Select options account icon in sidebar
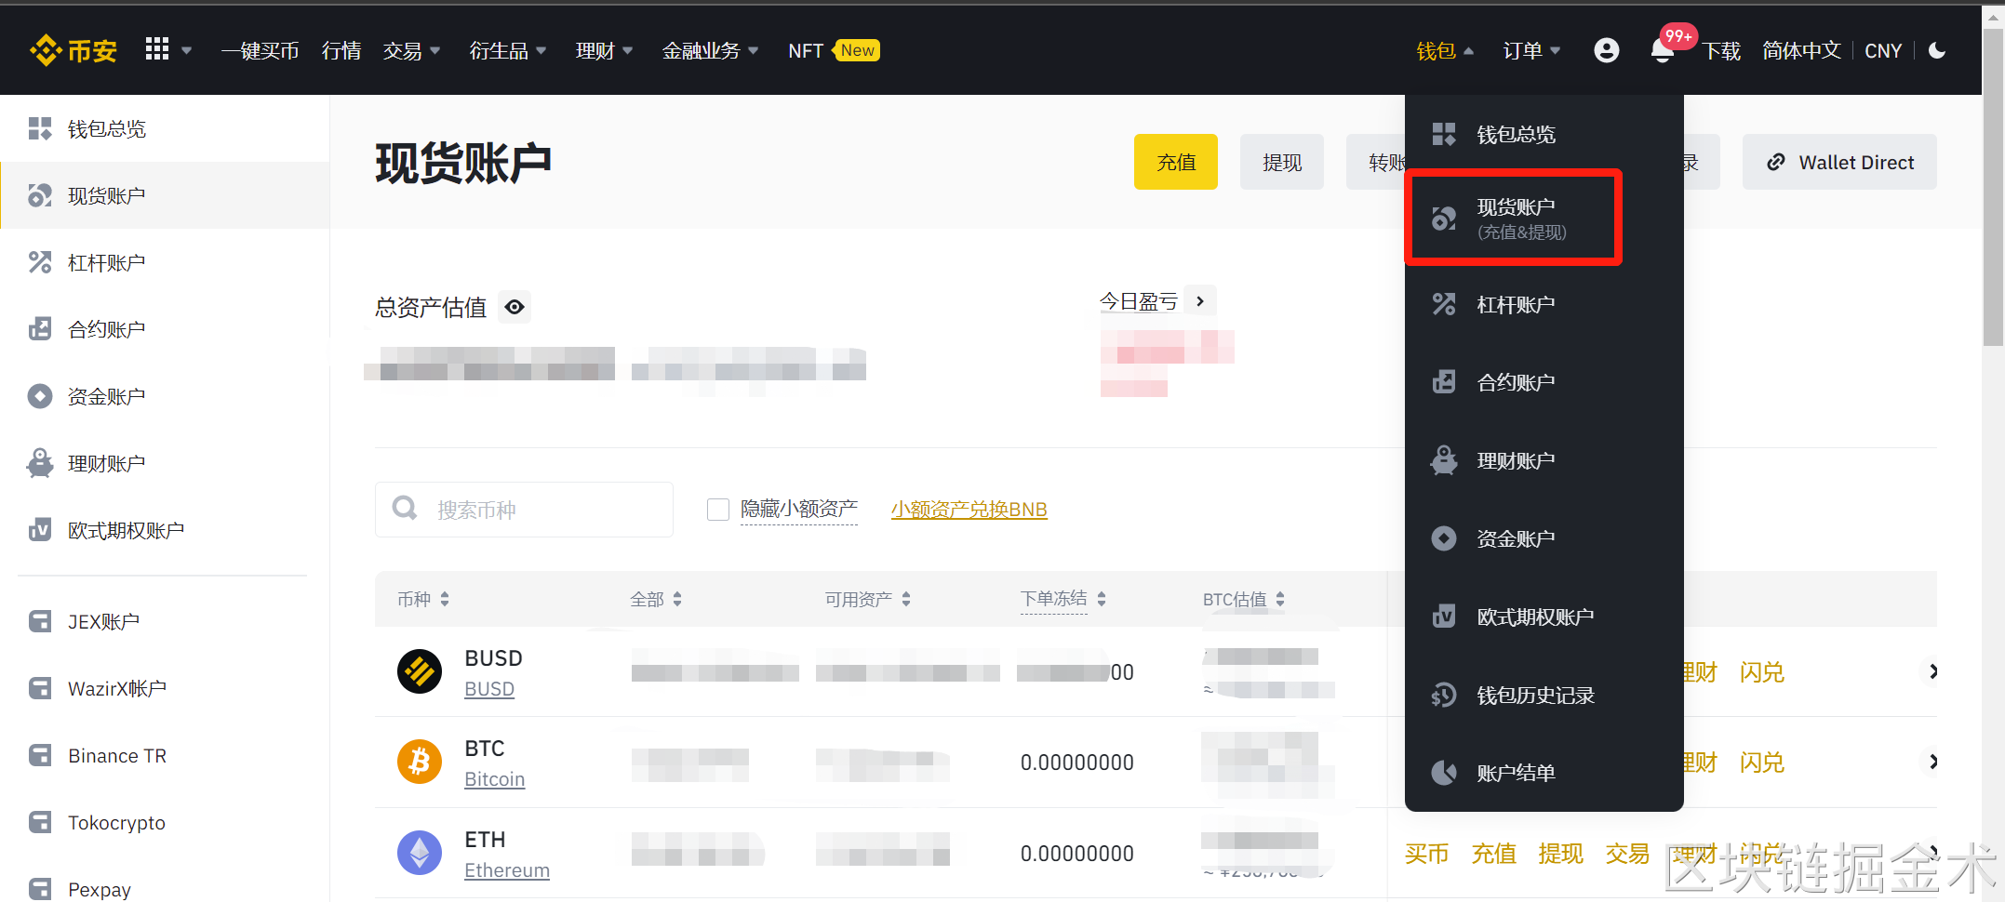Image resolution: width=2005 pixels, height=902 pixels. click(x=40, y=530)
